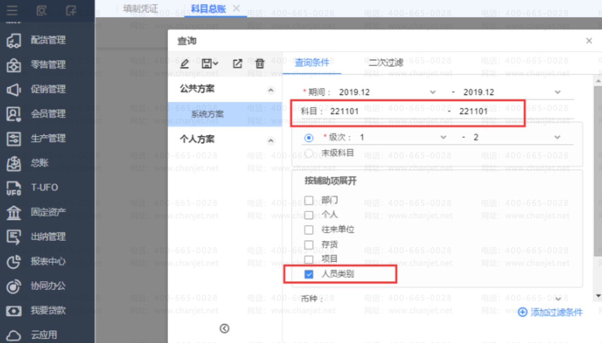Toggle the hamburger menu at top left
Screen dimensions: 602x343
coord(12,10)
